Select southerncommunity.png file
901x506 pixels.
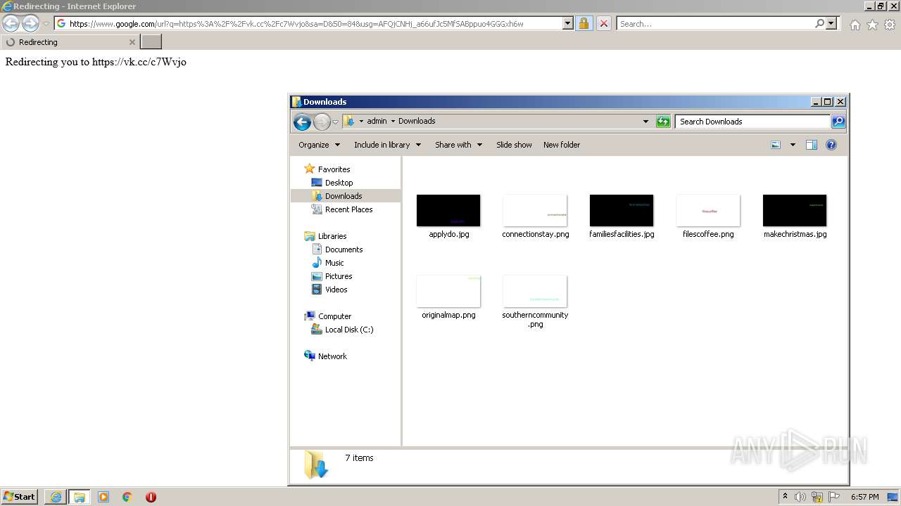(535, 301)
